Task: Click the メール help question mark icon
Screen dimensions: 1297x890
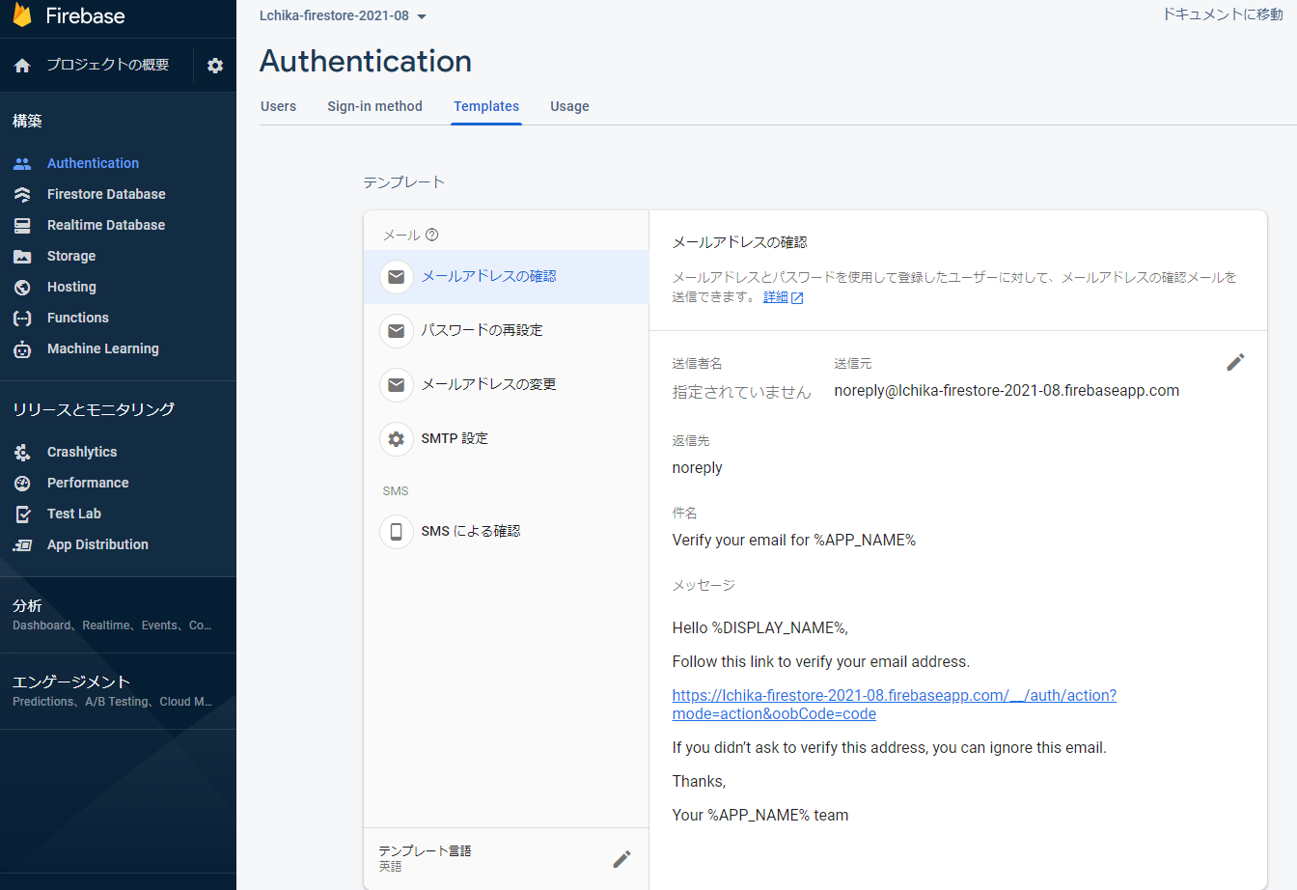Action: (432, 235)
